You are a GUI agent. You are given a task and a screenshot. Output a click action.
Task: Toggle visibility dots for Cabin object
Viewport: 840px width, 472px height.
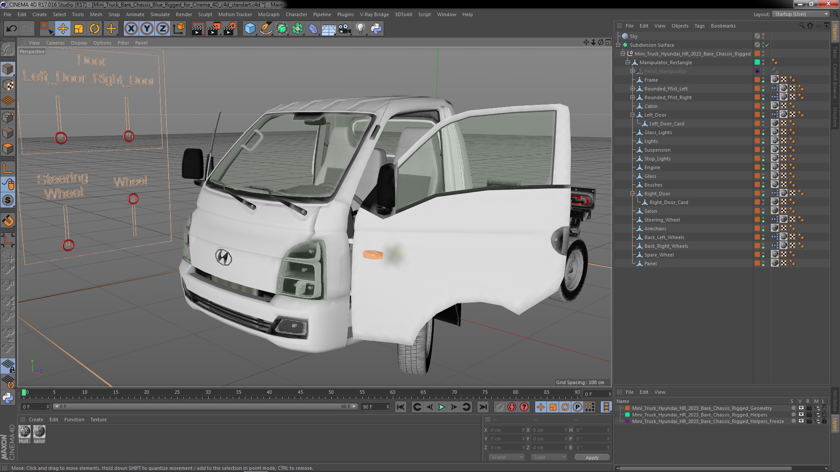[x=763, y=106]
